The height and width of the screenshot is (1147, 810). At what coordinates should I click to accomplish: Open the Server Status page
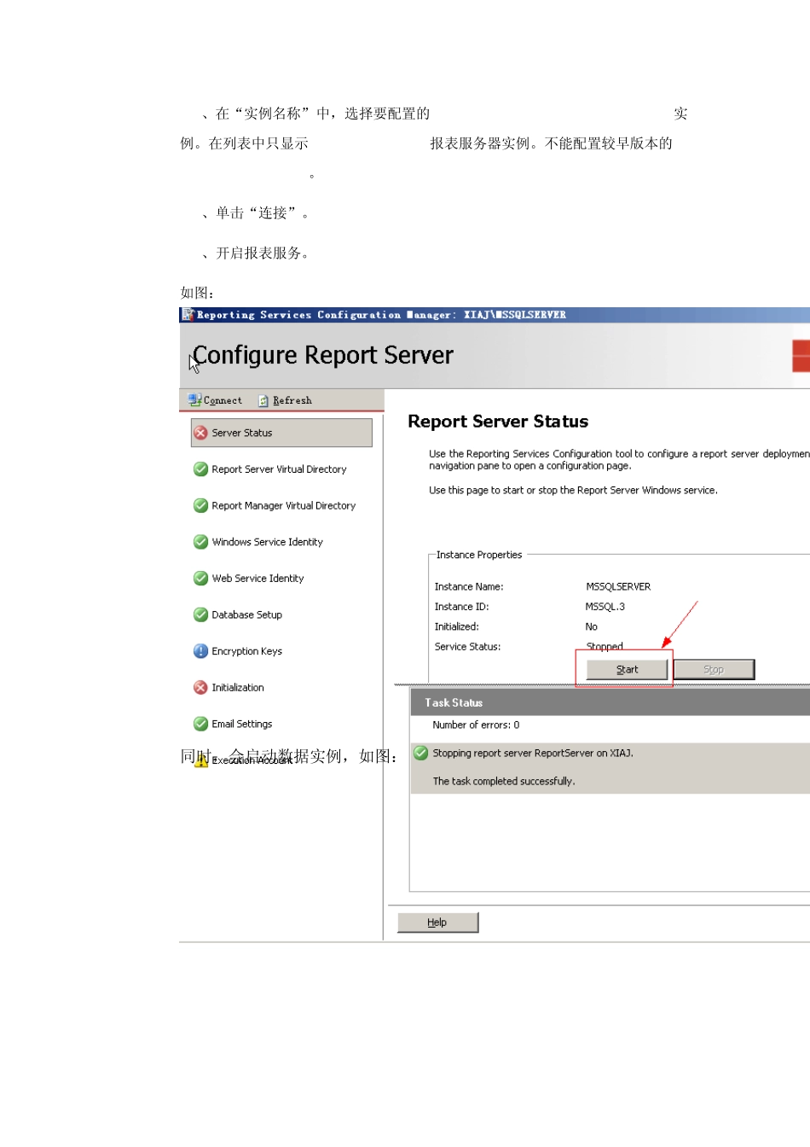[281, 433]
